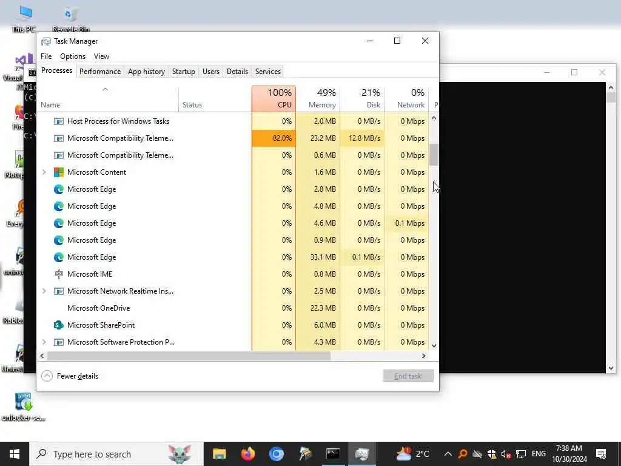Click the ENG language indicator
Screen dimensions: 621x466
click(x=539, y=454)
